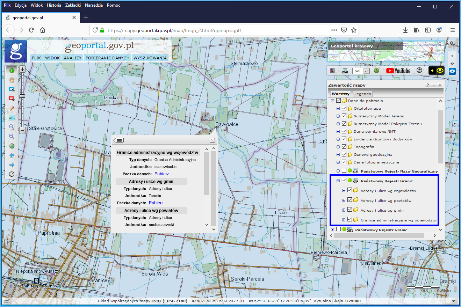Screen dimensions: 461x307
Task: Click the Geoportal krajowy overview map
Action: 386,51
